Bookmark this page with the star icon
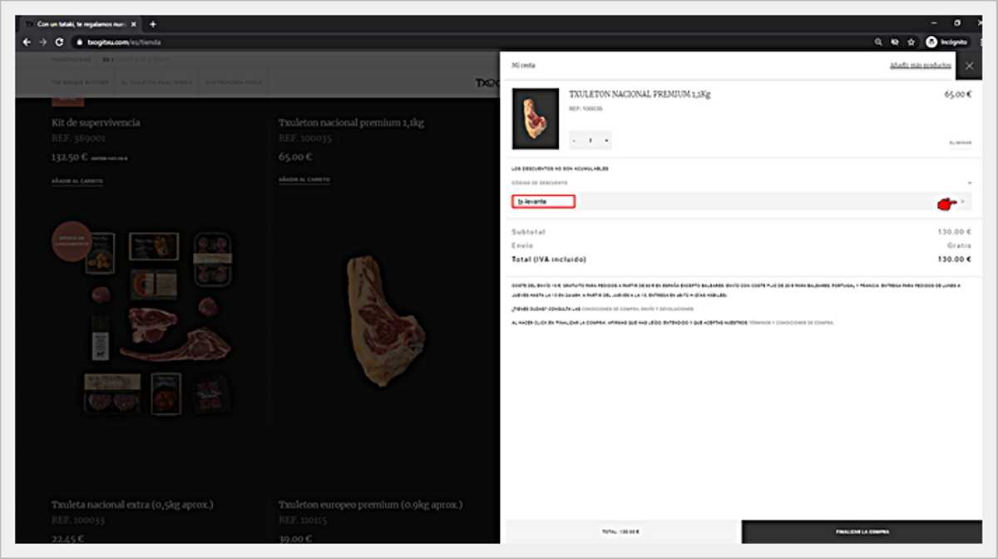The height and width of the screenshot is (559, 998). tap(912, 42)
